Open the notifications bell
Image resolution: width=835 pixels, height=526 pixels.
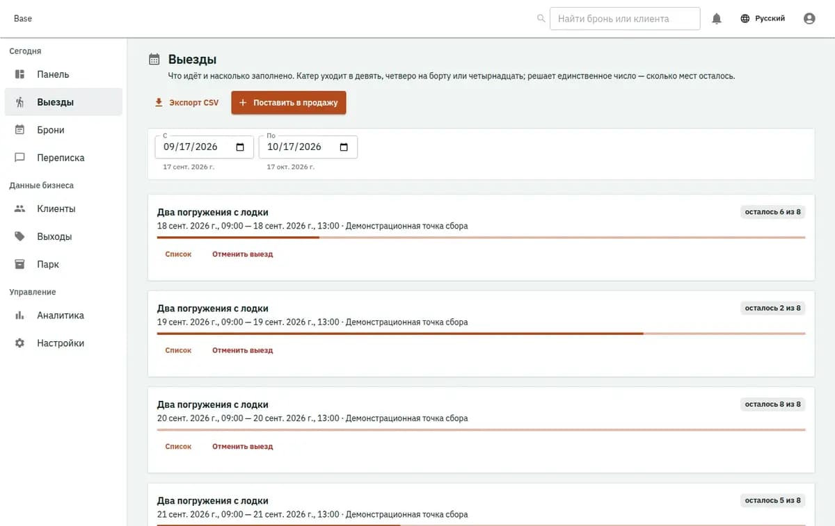click(717, 19)
